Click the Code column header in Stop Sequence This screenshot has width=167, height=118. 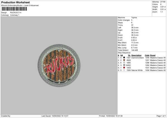tap(147, 55)
